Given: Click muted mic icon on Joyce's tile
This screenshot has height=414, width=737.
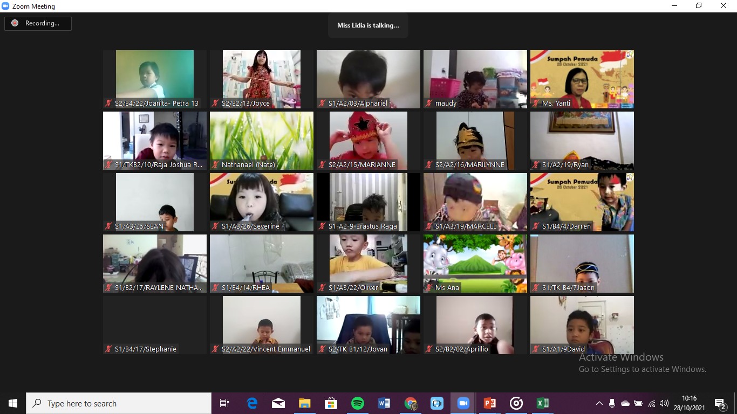Looking at the screenshot, I should click(x=216, y=103).
